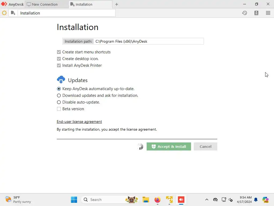Viewport: 274px width, 206px height.
Task: Click the Installation page heading
Action: point(78,27)
